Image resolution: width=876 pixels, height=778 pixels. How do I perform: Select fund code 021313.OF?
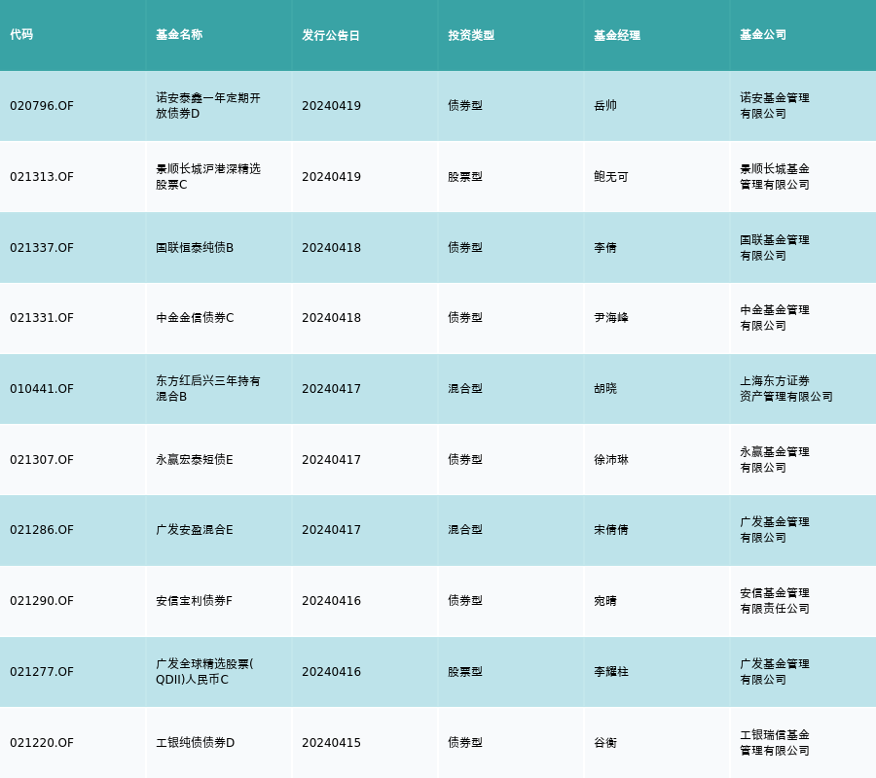[42, 177]
